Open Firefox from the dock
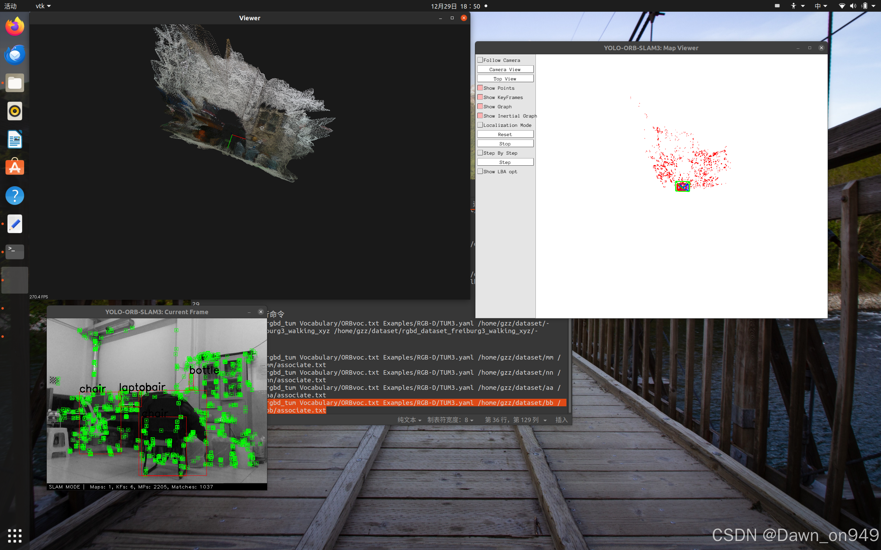Screen dimensions: 881x550 tap(14, 26)
